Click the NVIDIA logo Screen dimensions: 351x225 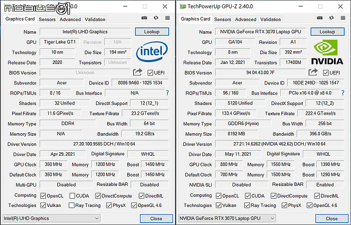[327, 52]
